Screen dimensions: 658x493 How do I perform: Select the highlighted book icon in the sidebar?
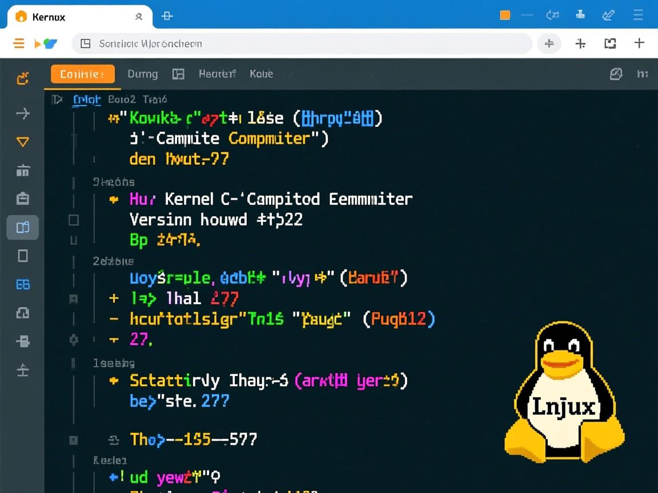pos(22,227)
